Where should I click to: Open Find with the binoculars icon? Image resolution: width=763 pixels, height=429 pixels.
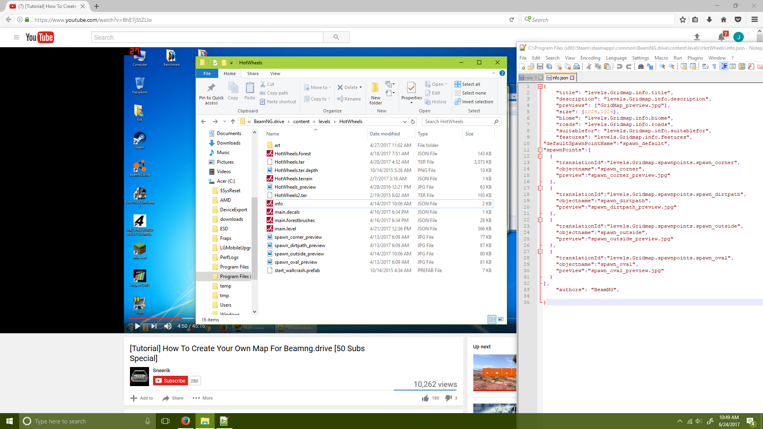tap(641, 67)
